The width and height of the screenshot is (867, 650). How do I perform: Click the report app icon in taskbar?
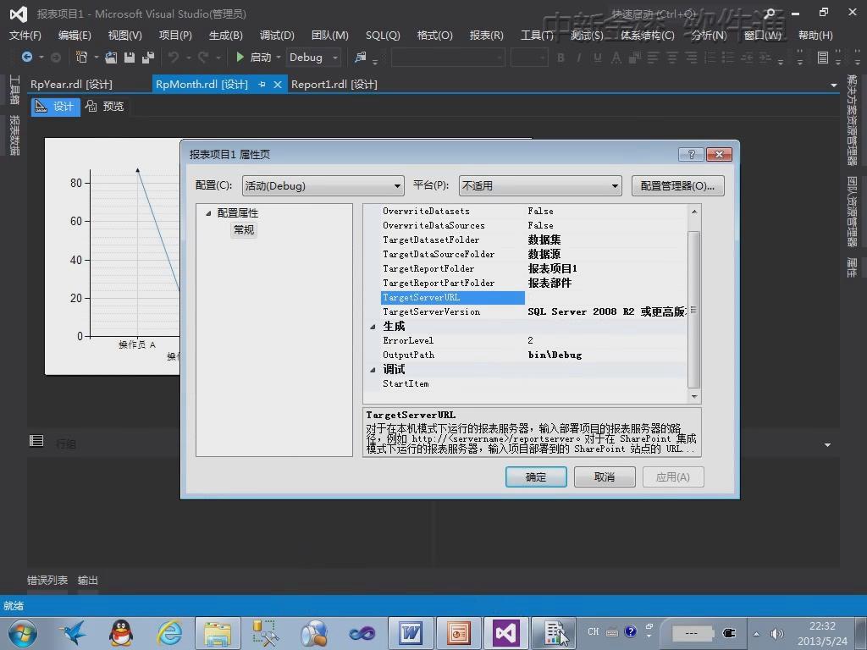click(x=554, y=633)
